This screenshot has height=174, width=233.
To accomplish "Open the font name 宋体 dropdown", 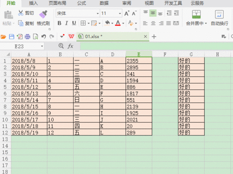I will pyautogui.click(x=97, y=13).
